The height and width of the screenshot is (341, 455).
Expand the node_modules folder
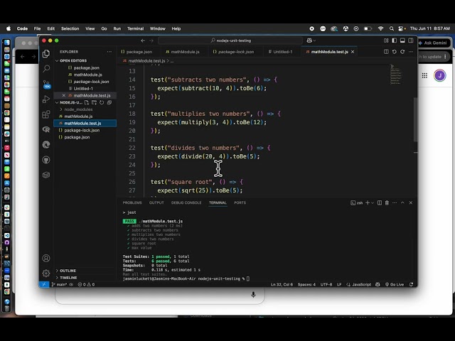78,109
